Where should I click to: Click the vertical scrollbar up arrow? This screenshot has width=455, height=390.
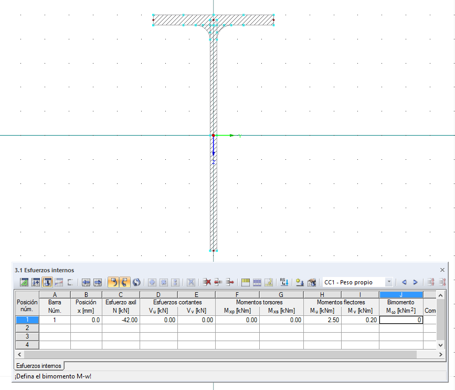point(440,295)
